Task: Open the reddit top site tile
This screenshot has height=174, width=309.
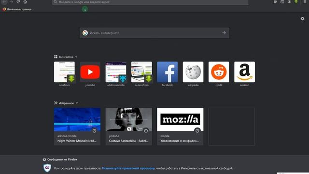Action: click(x=219, y=74)
